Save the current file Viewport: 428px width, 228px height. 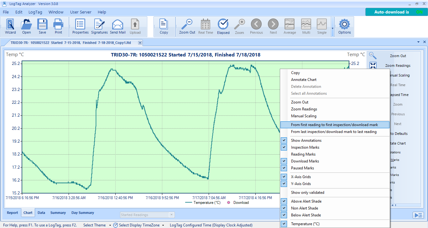[x=42, y=26]
